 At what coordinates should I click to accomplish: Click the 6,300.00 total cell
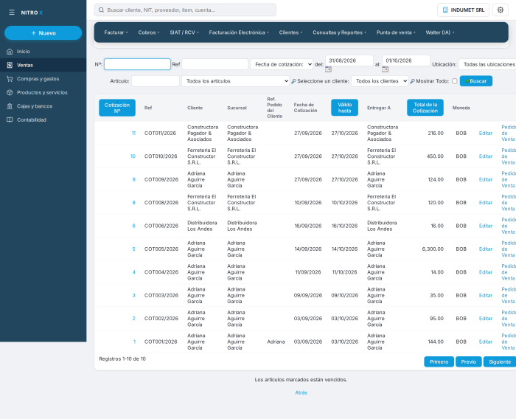click(433, 249)
